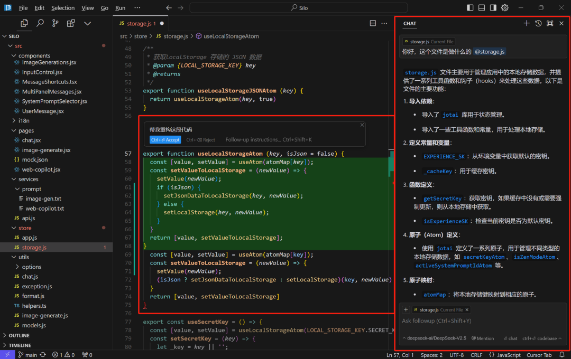Open chat history via the clock icon

click(539, 23)
